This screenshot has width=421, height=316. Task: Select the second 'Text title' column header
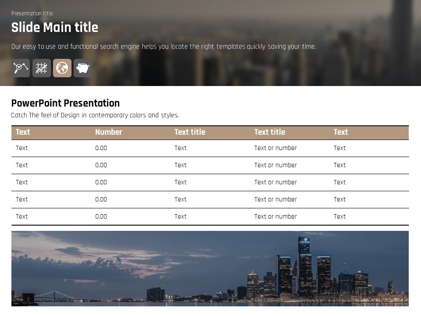tap(269, 132)
